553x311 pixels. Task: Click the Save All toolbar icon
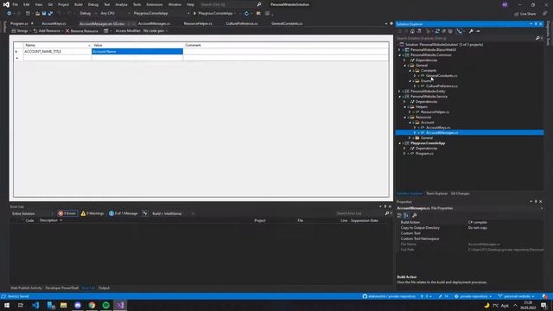(x=50, y=14)
